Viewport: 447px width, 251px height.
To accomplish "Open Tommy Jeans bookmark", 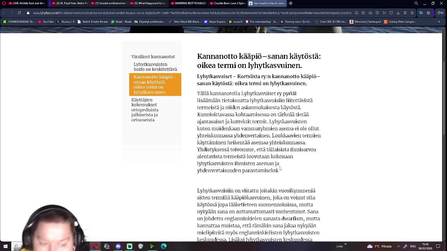I will tap(295, 22).
